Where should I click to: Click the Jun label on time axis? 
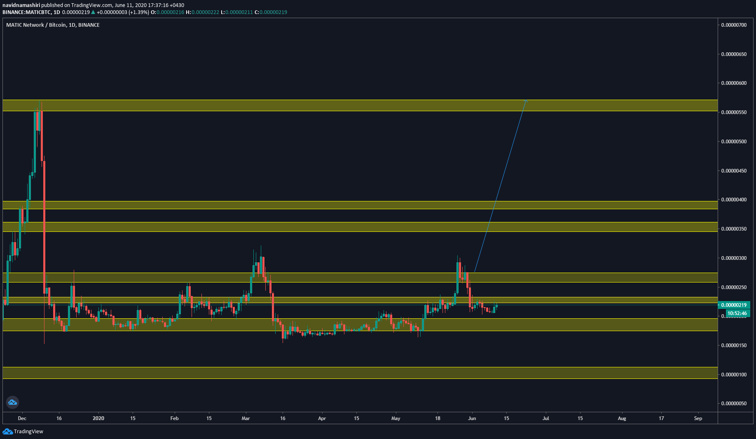[472, 418]
